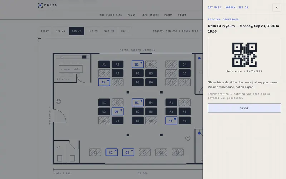Select desk A1 on the floor plan

click(x=104, y=64)
